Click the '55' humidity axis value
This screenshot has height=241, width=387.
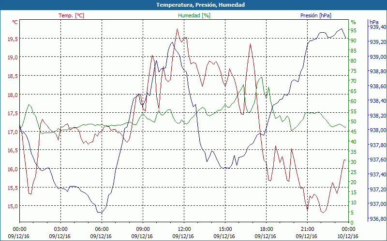(354, 111)
